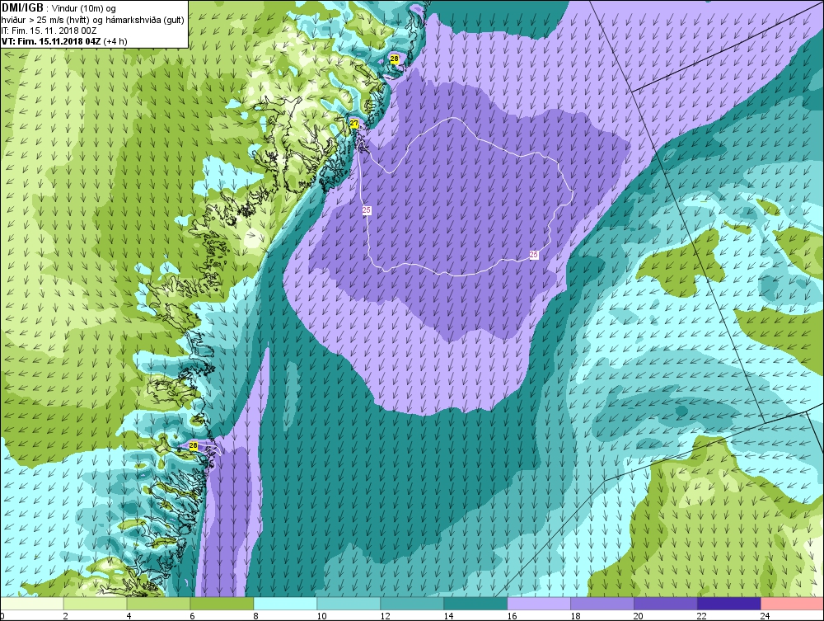Select the pink legend swatch above 24 m/s
Screen dimensions: 824x621
(792, 604)
